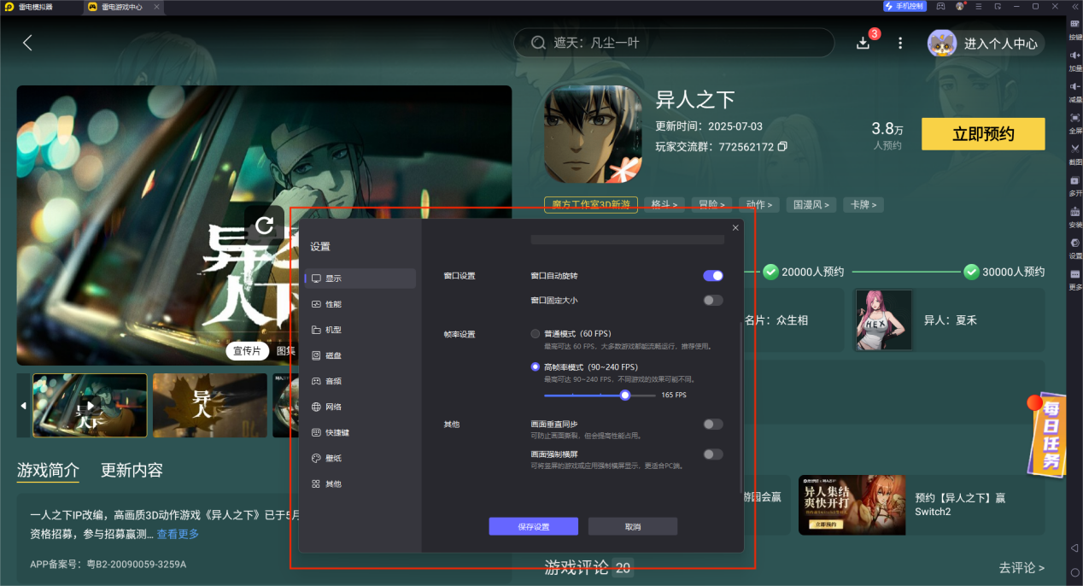Open the downloads icon with the 3 badge

863,43
